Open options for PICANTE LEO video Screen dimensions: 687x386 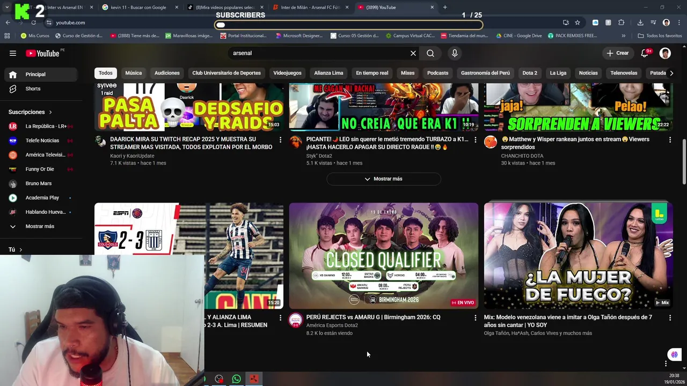475,140
